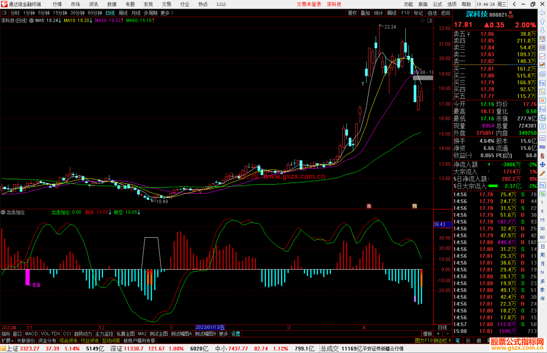Image resolution: width=547 pixels, height=353 pixels.
Task: Click the line trend chart sidebar icon
Action: 542,56
